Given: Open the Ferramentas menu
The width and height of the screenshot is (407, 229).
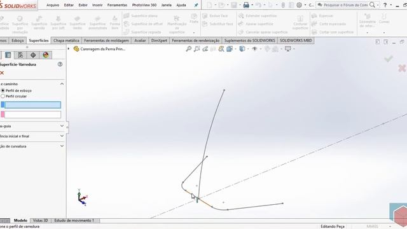Looking at the screenshot, I should pyautogui.click(x=117, y=5).
